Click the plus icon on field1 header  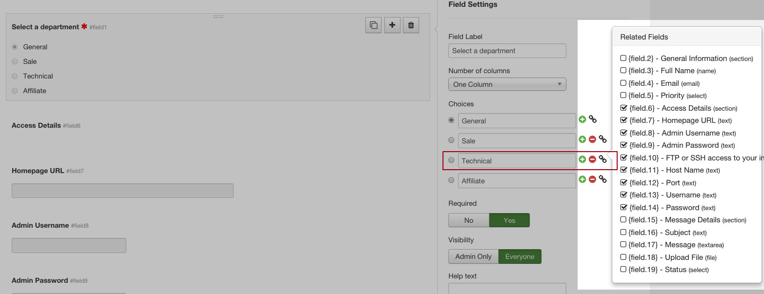[392, 25]
